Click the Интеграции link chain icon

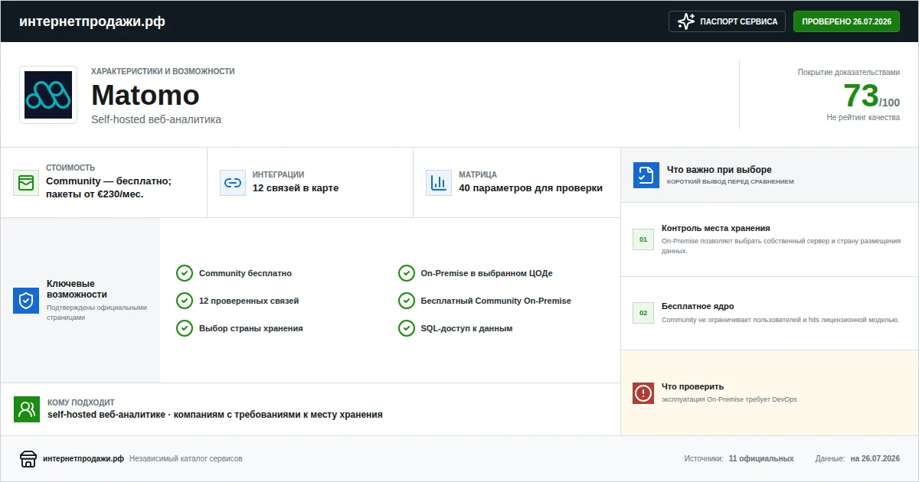coord(233,183)
